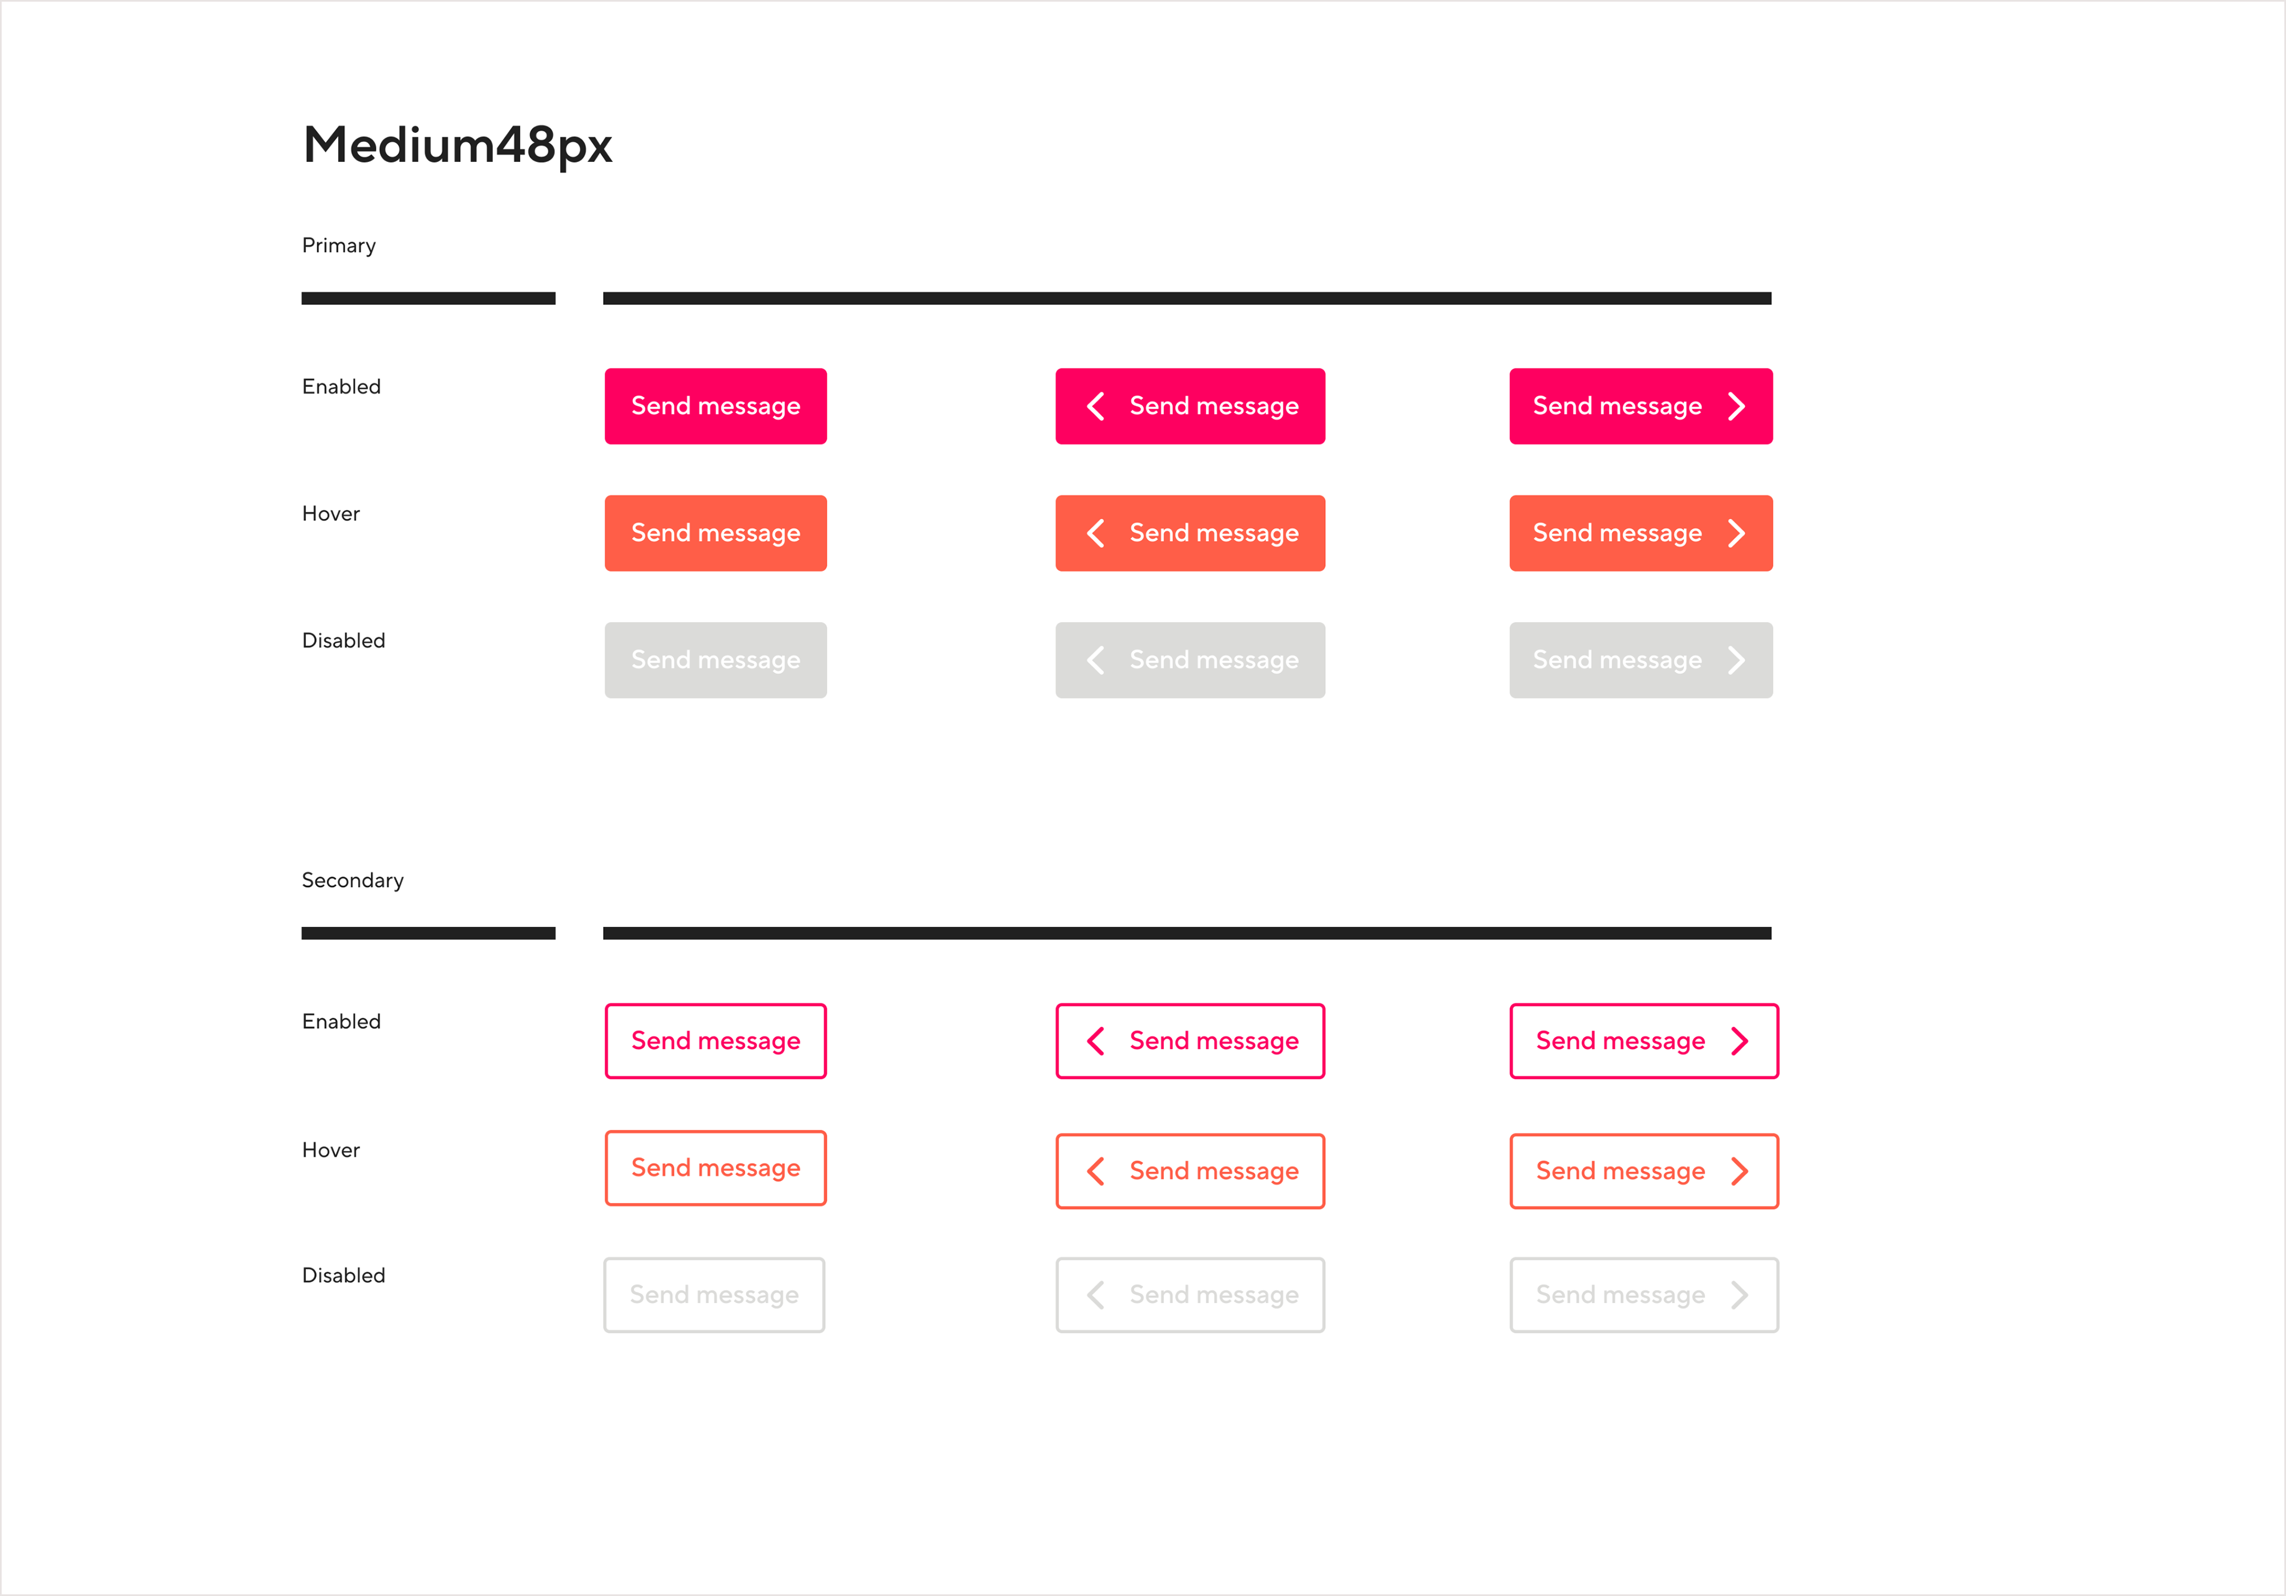The height and width of the screenshot is (1596, 2286).
Task: Click right chevron in Primary Enabled button
Action: [x=1737, y=406]
